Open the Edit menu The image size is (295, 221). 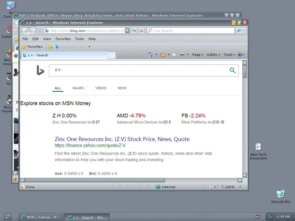[x=35, y=39]
